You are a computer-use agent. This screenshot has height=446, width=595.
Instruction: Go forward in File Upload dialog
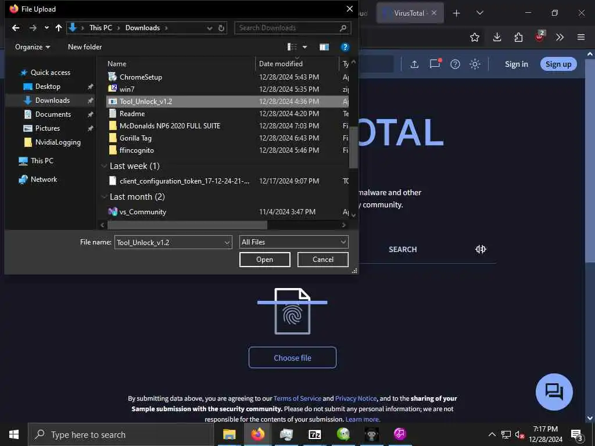click(33, 28)
